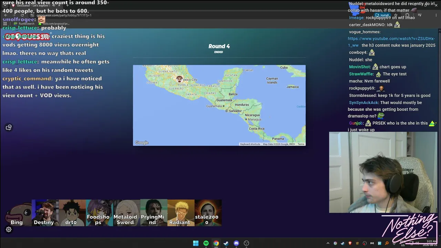Select Destiny's player avatar
The image size is (441, 248).
(x=45, y=213)
